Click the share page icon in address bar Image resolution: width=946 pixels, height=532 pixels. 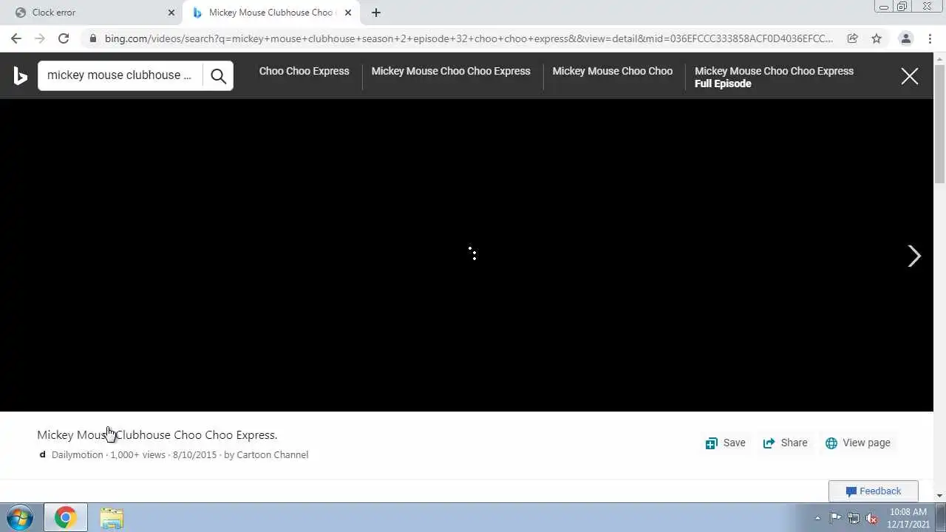pos(852,38)
